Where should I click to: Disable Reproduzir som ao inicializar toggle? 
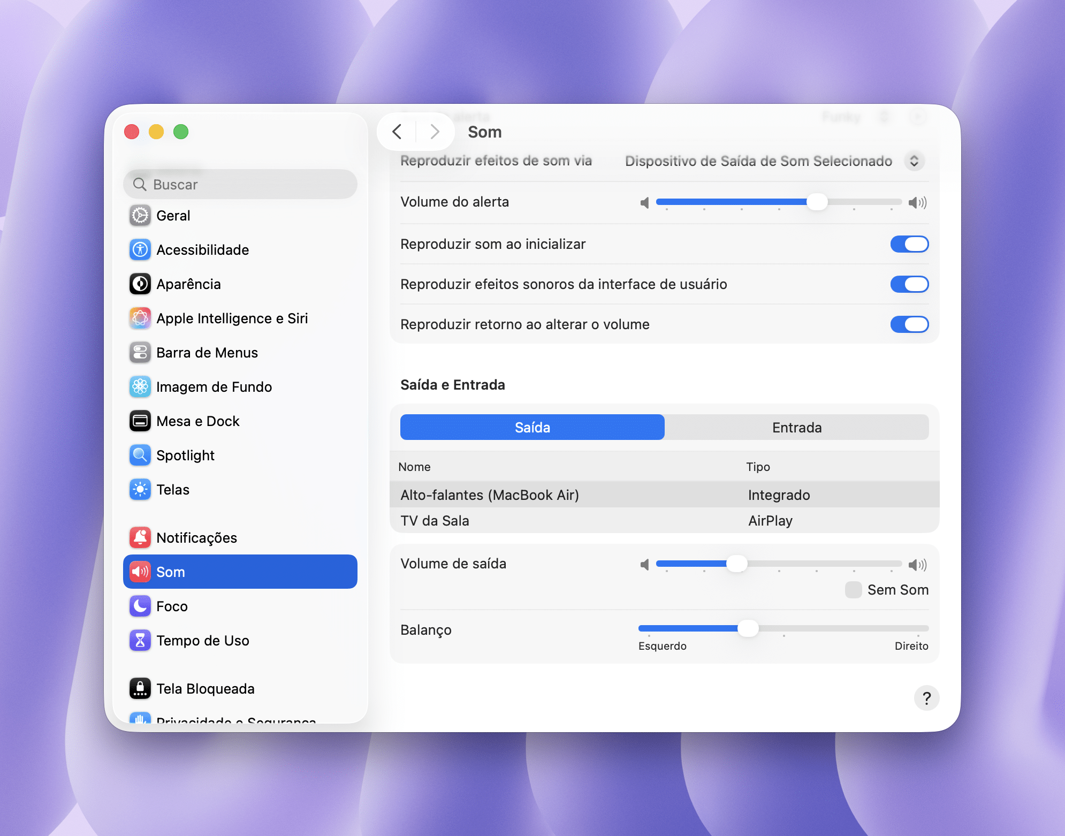pos(909,244)
